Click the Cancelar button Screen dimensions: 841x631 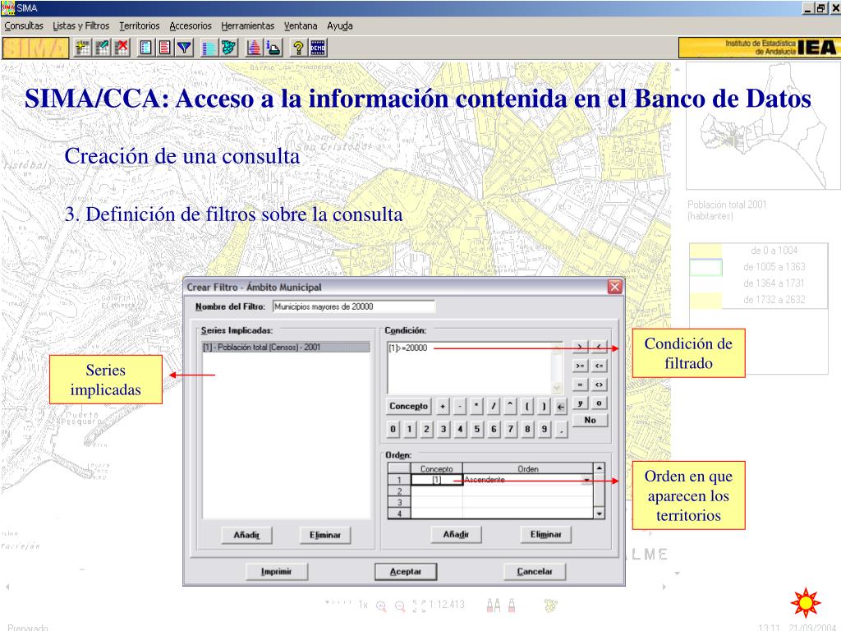535,572
